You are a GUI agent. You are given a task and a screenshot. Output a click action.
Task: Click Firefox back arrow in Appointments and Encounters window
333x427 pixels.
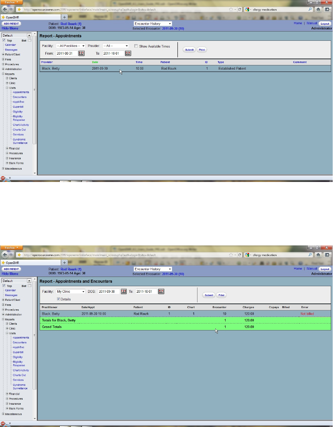(x=5, y=255)
